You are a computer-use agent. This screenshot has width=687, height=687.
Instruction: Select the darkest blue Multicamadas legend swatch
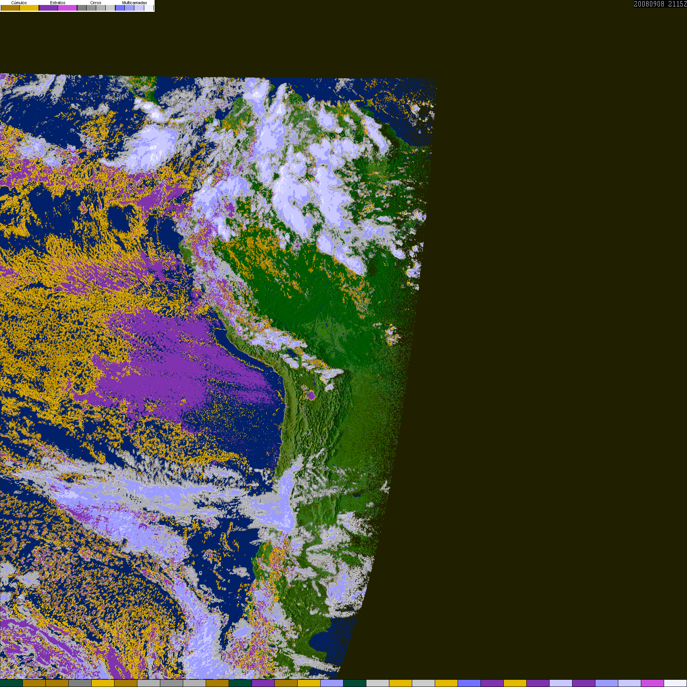[120, 8]
